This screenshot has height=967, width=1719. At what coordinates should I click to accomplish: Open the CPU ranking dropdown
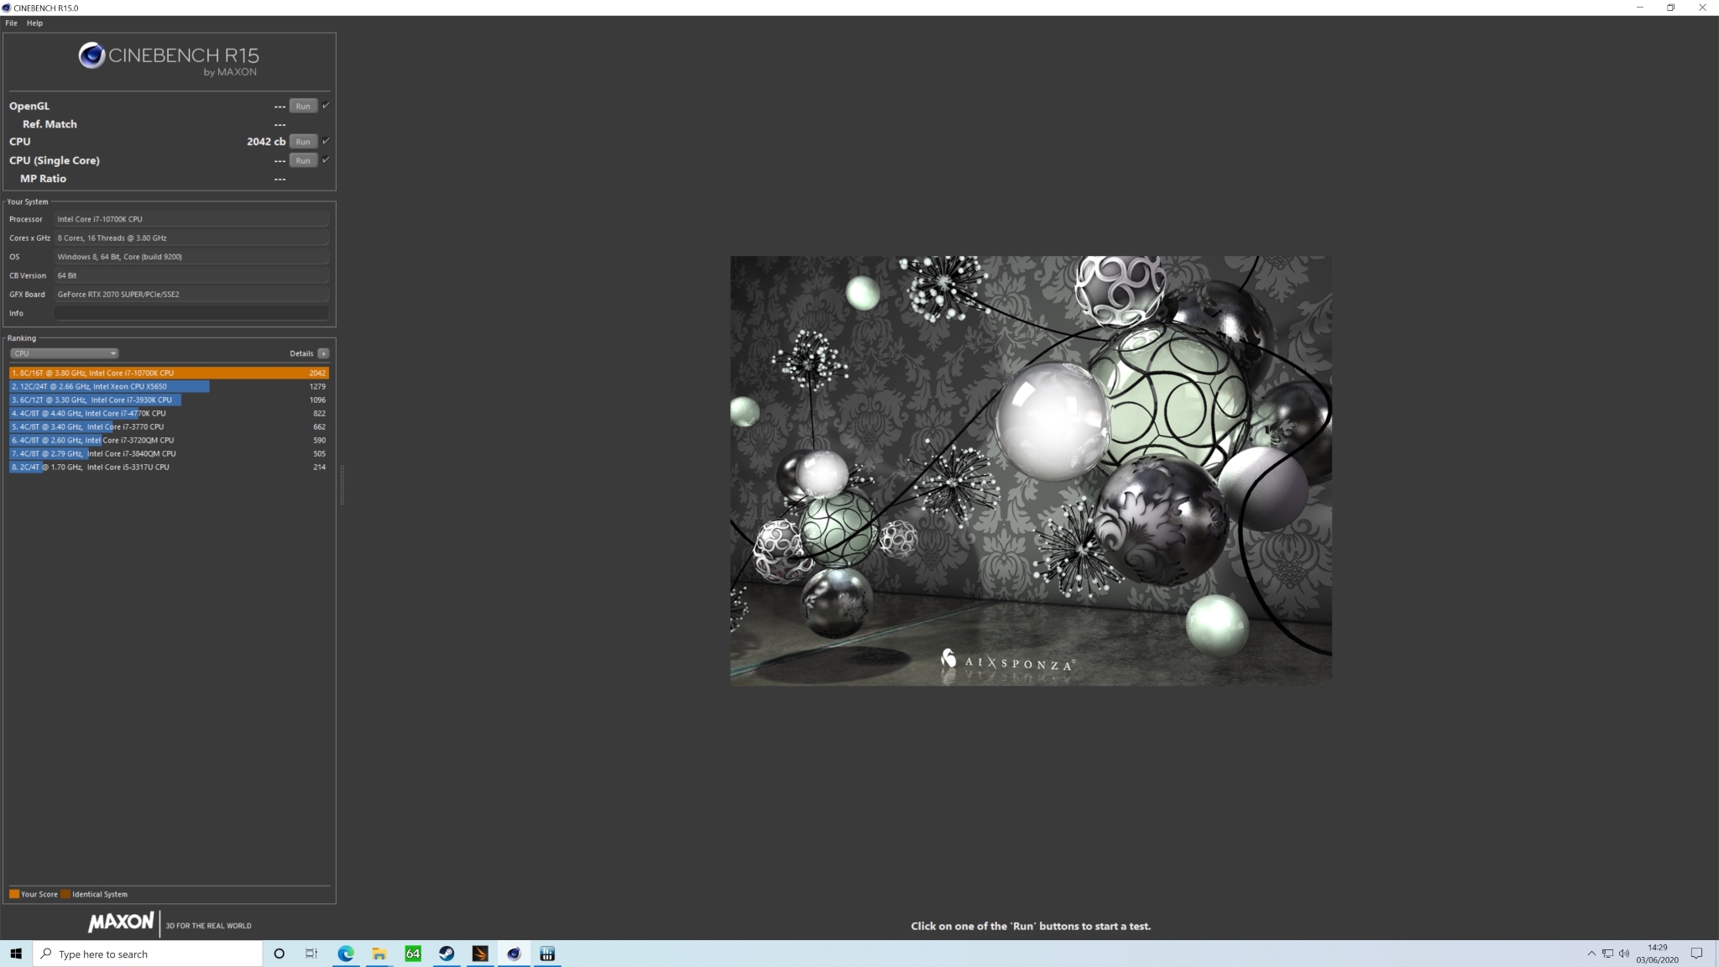click(x=64, y=353)
